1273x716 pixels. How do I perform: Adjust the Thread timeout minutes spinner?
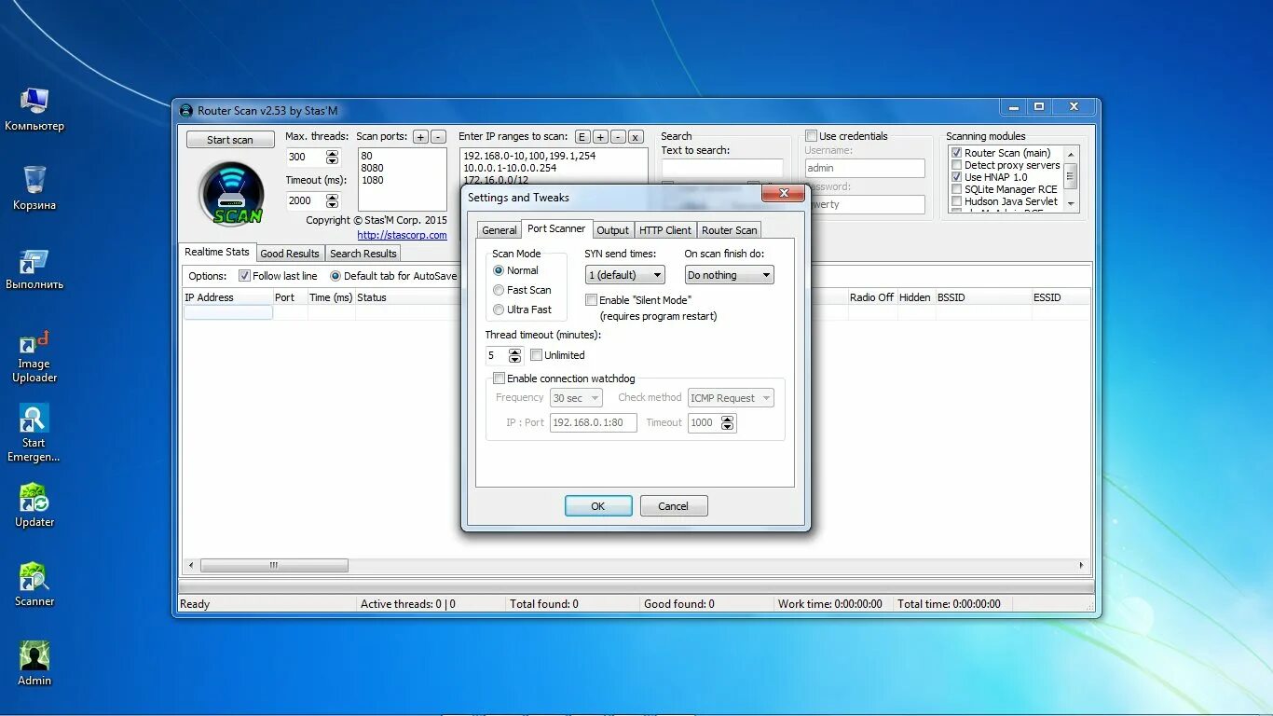pyautogui.click(x=514, y=355)
